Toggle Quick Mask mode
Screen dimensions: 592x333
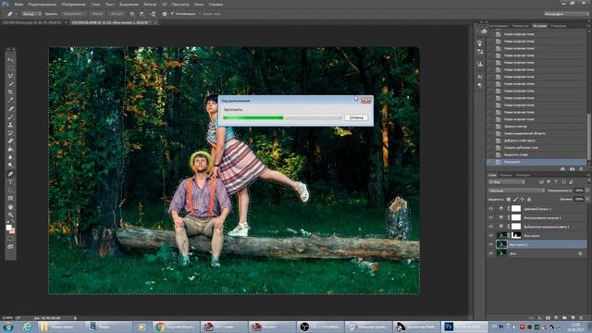(x=10, y=239)
